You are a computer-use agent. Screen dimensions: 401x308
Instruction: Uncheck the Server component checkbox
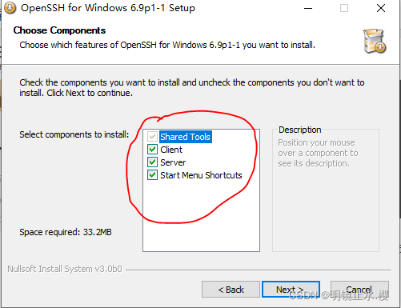(x=152, y=162)
